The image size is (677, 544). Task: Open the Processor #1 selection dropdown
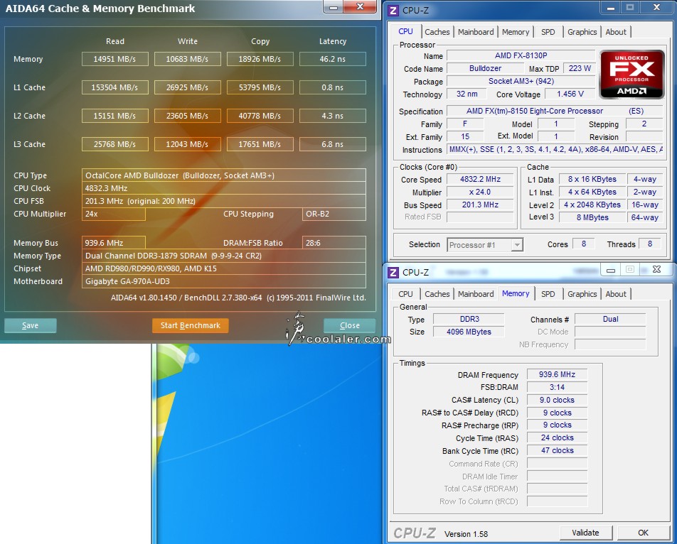485,245
